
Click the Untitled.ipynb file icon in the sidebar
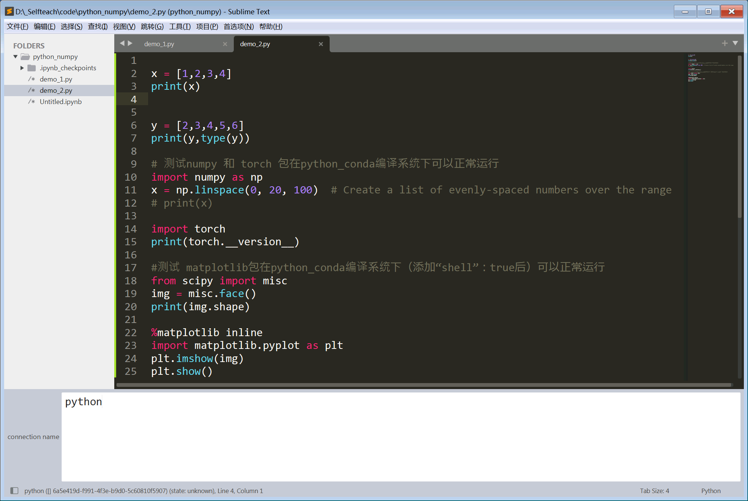click(32, 101)
